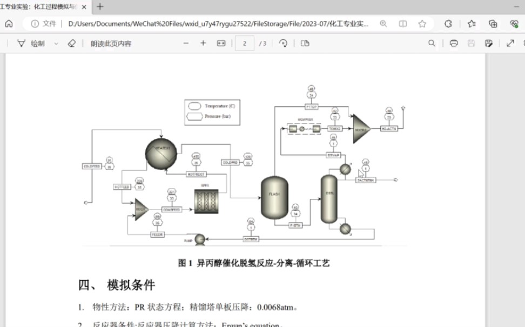Select the PDF eraser tool
Viewport: 525px width, 327px height.
[72, 44]
